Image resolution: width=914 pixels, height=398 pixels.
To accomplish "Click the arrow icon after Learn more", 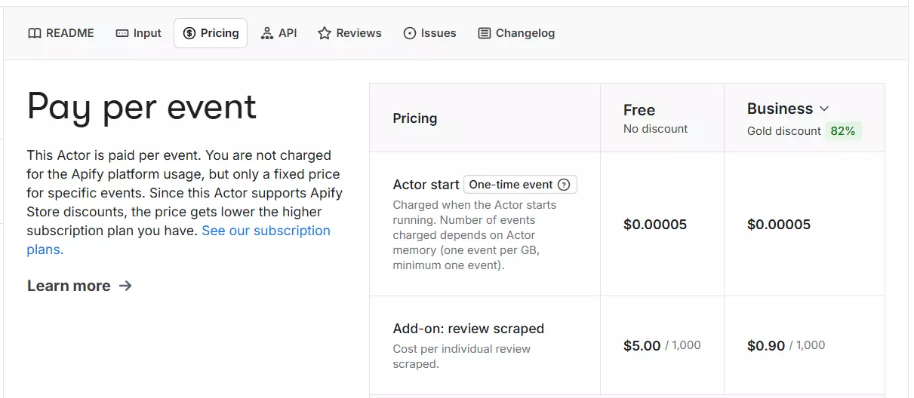I will [x=125, y=286].
